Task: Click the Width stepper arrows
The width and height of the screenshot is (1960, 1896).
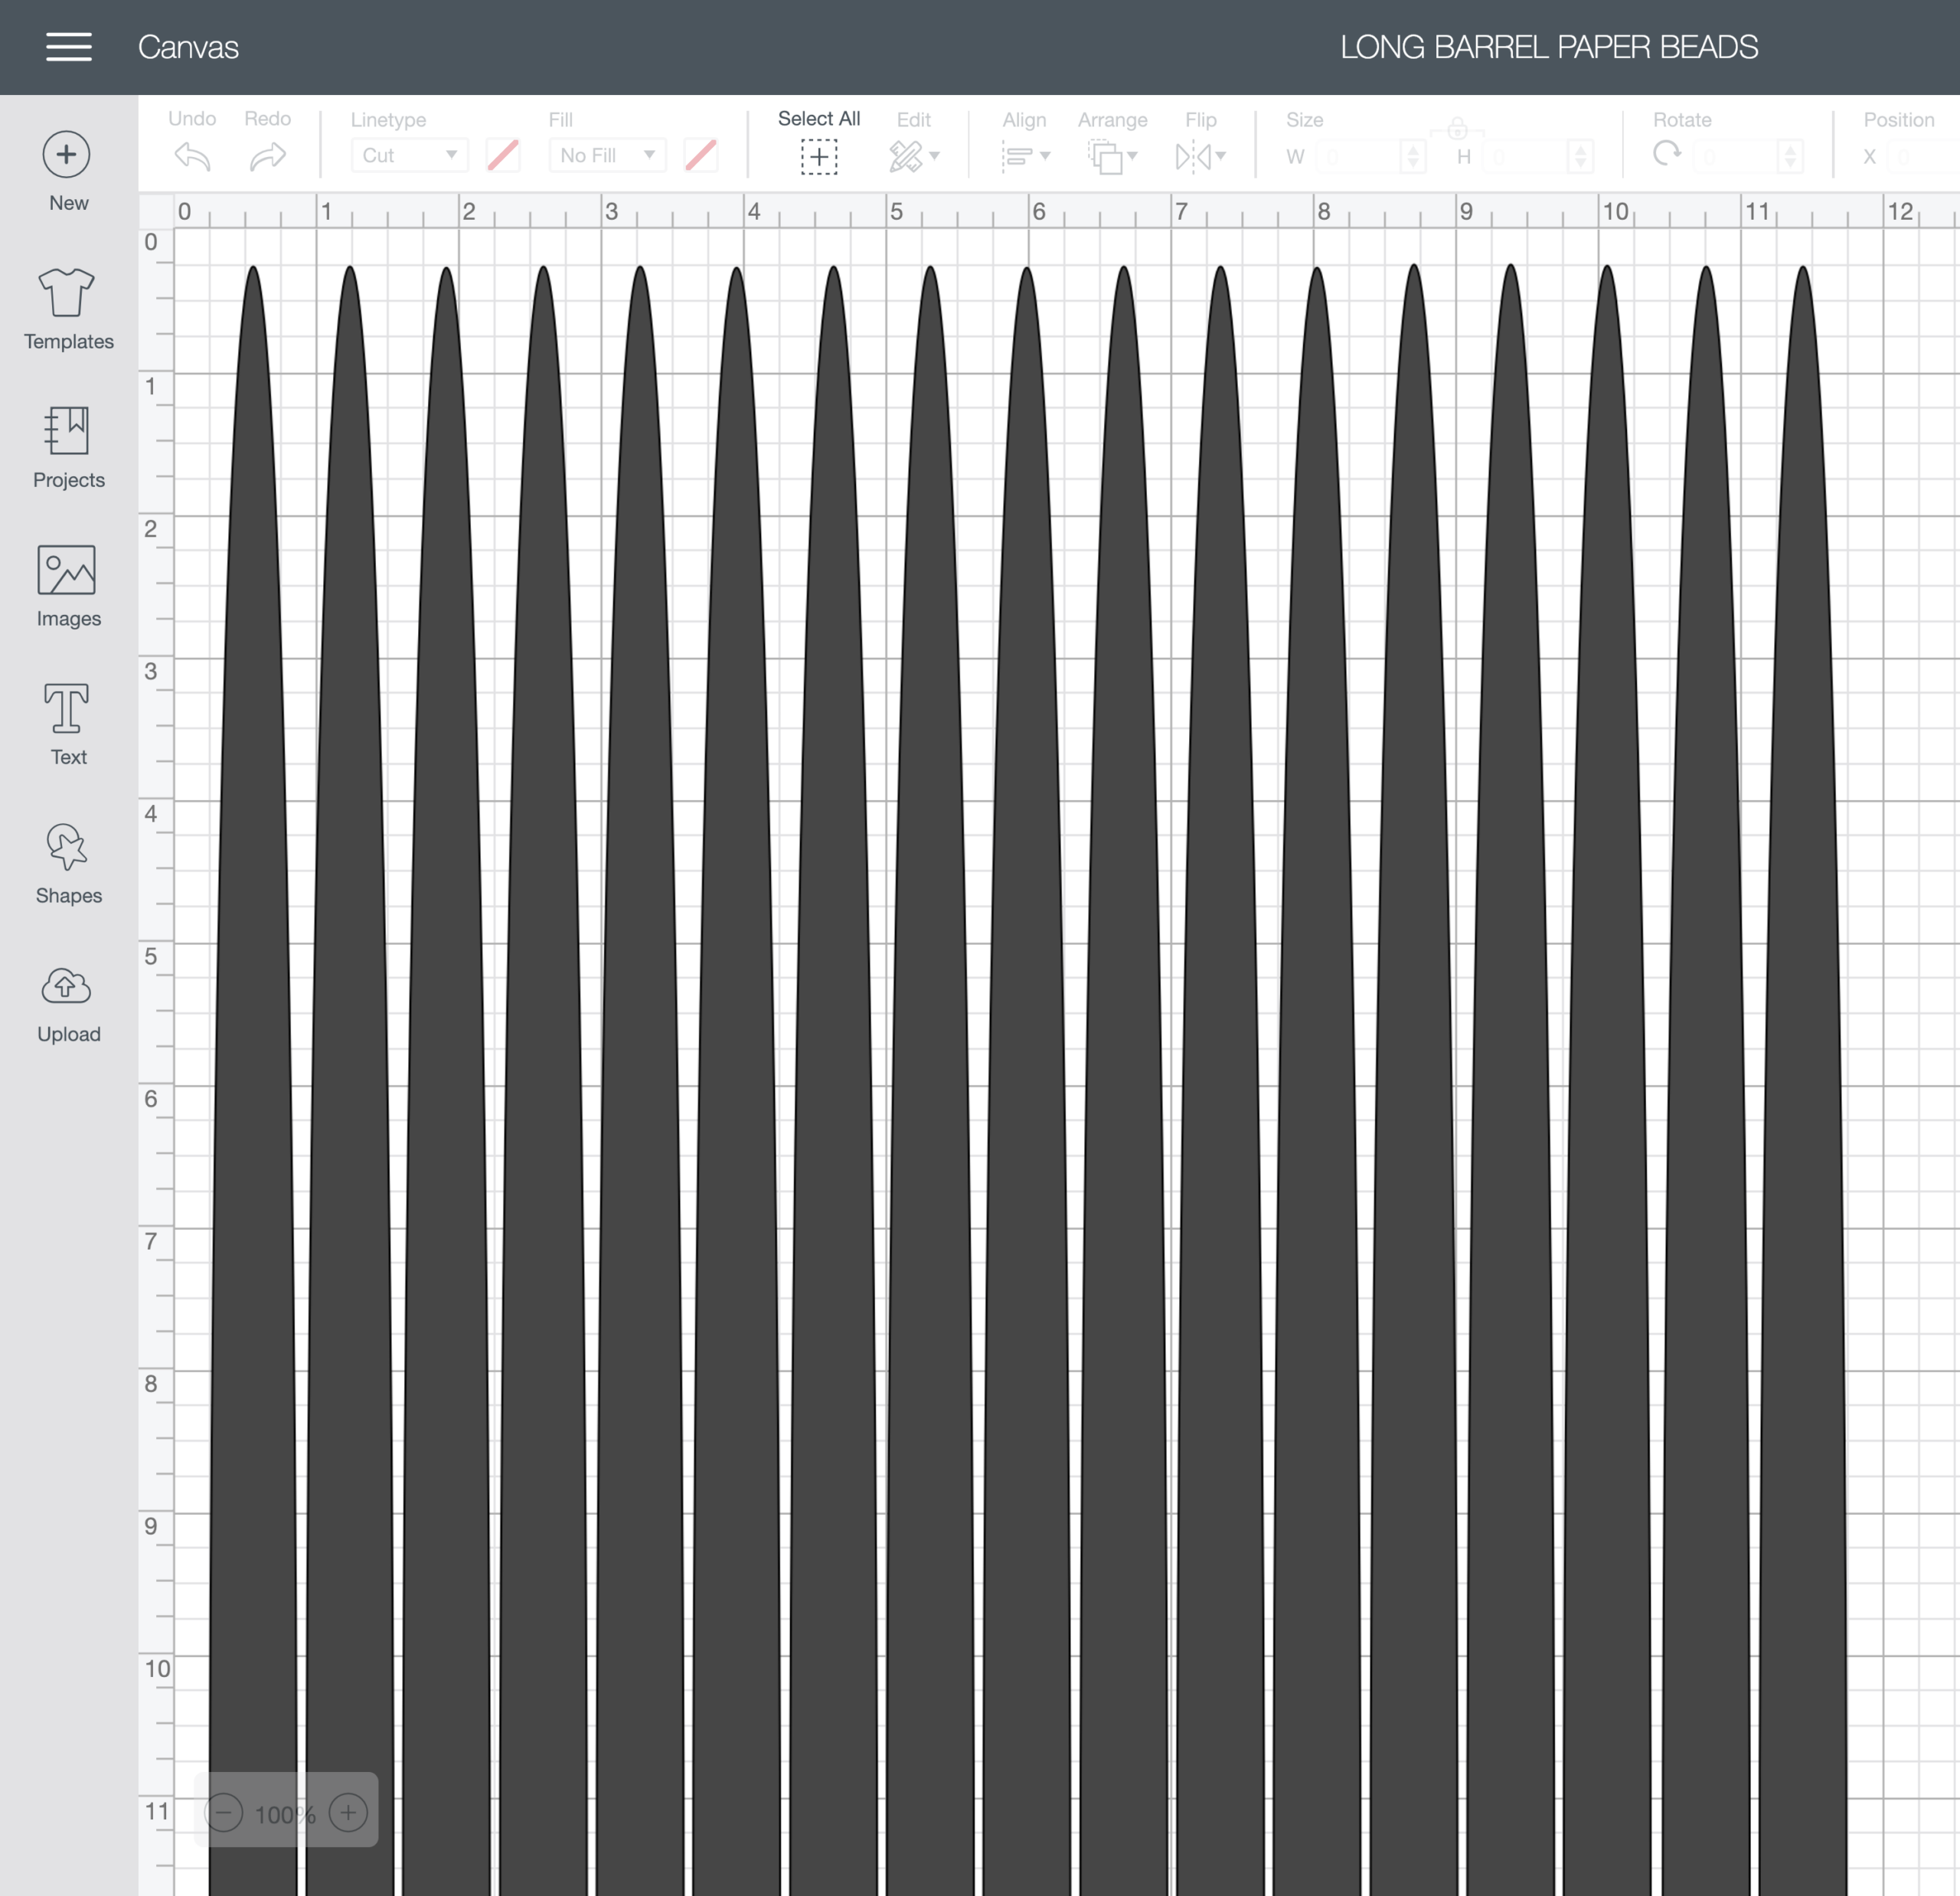Action: (1413, 157)
